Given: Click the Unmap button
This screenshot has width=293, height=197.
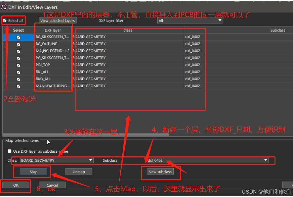Looking at the screenshot, I should coord(79,171).
